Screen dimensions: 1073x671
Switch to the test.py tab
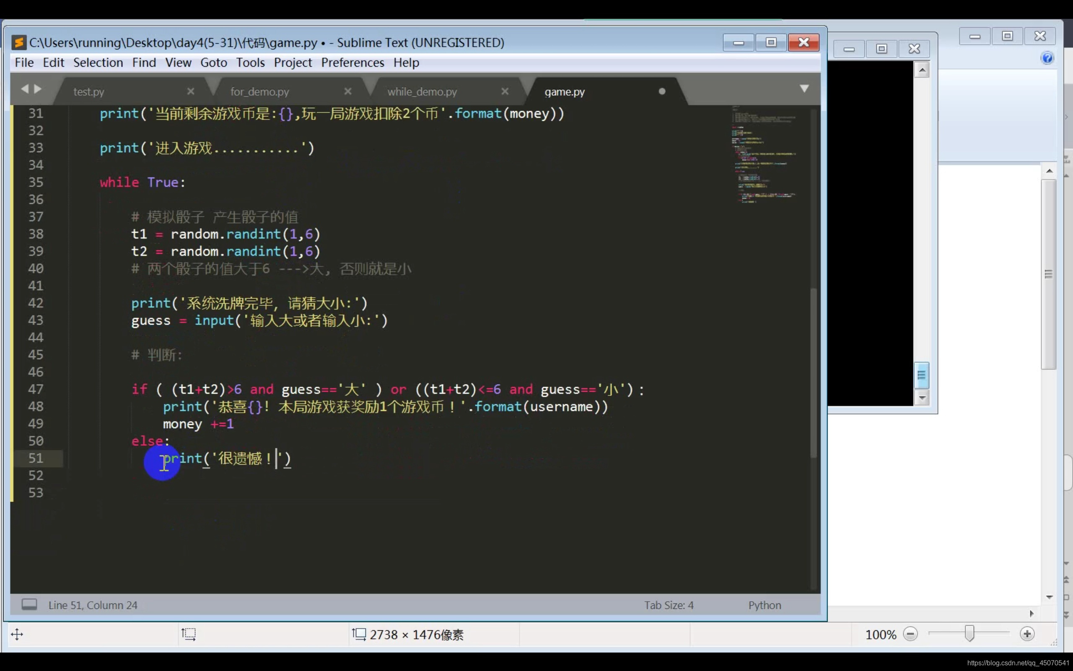click(x=89, y=92)
